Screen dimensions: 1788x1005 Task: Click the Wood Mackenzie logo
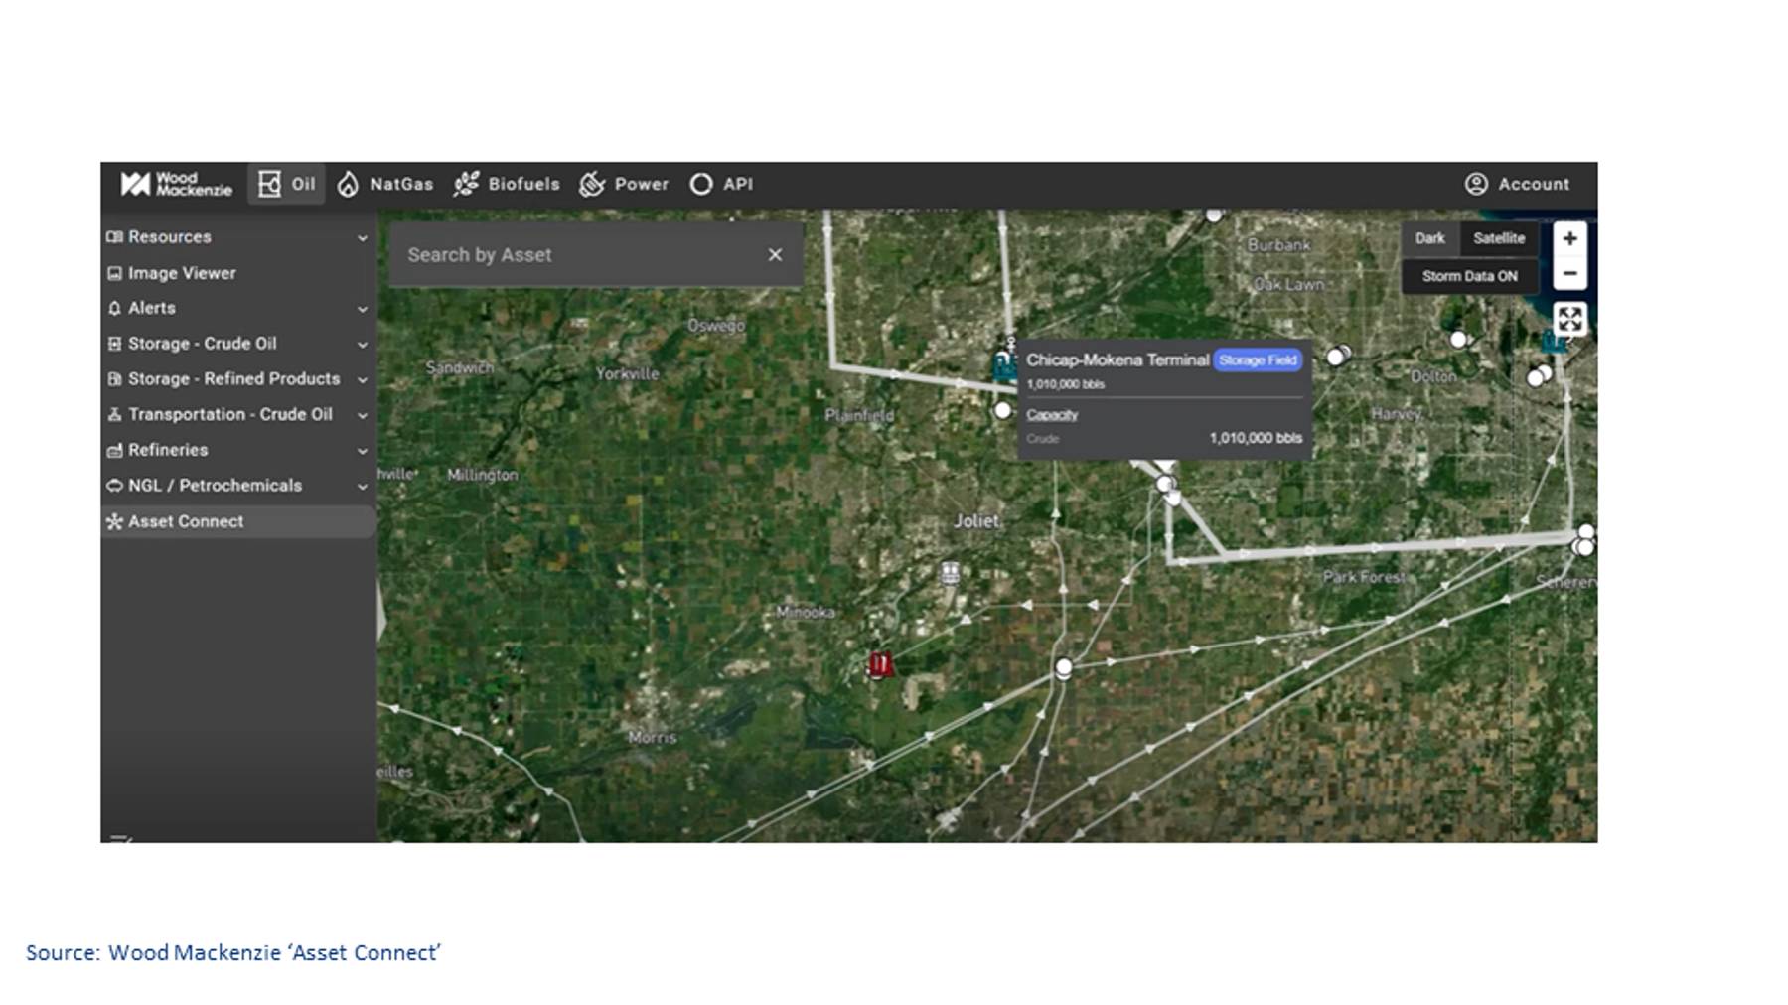click(x=176, y=184)
